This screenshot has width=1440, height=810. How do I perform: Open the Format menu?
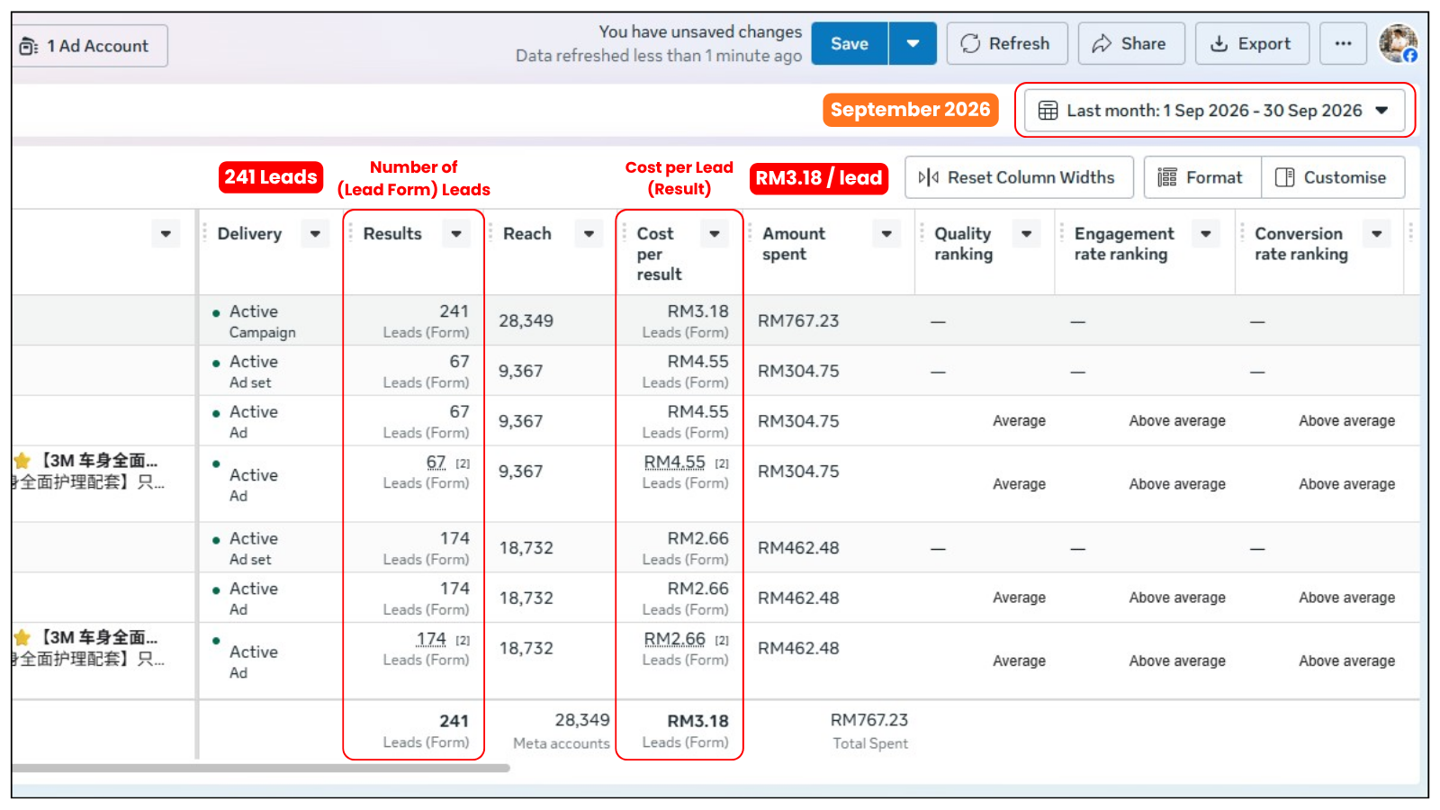pos(1202,177)
